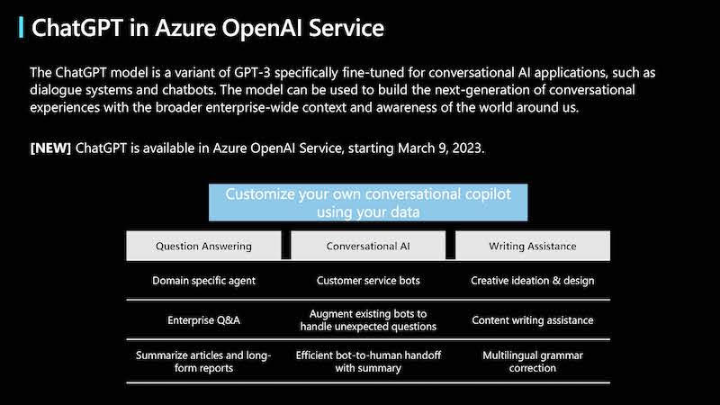This screenshot has height=405, width=720.
Task: Click Efficient bot-to-human handoff with summary
Action: coord(368,362)
